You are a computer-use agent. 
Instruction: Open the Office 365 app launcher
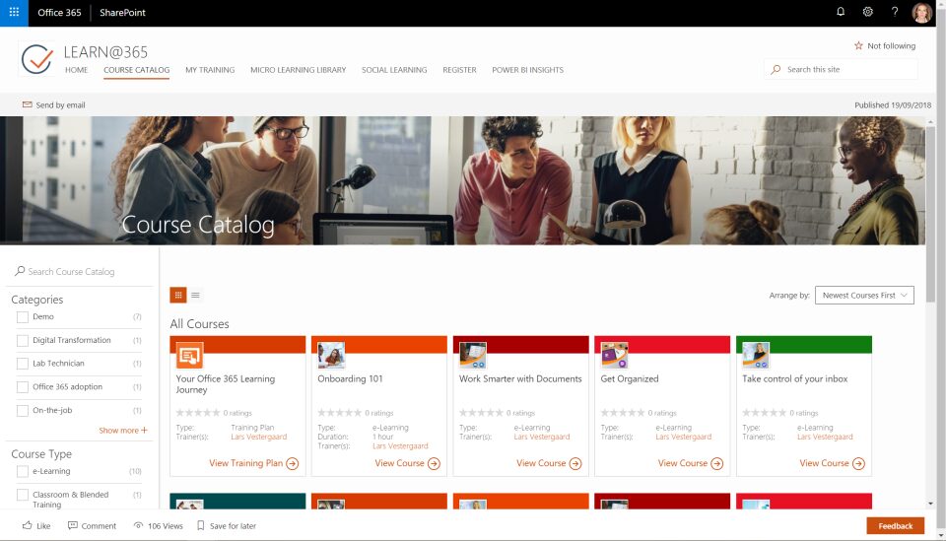14,12
